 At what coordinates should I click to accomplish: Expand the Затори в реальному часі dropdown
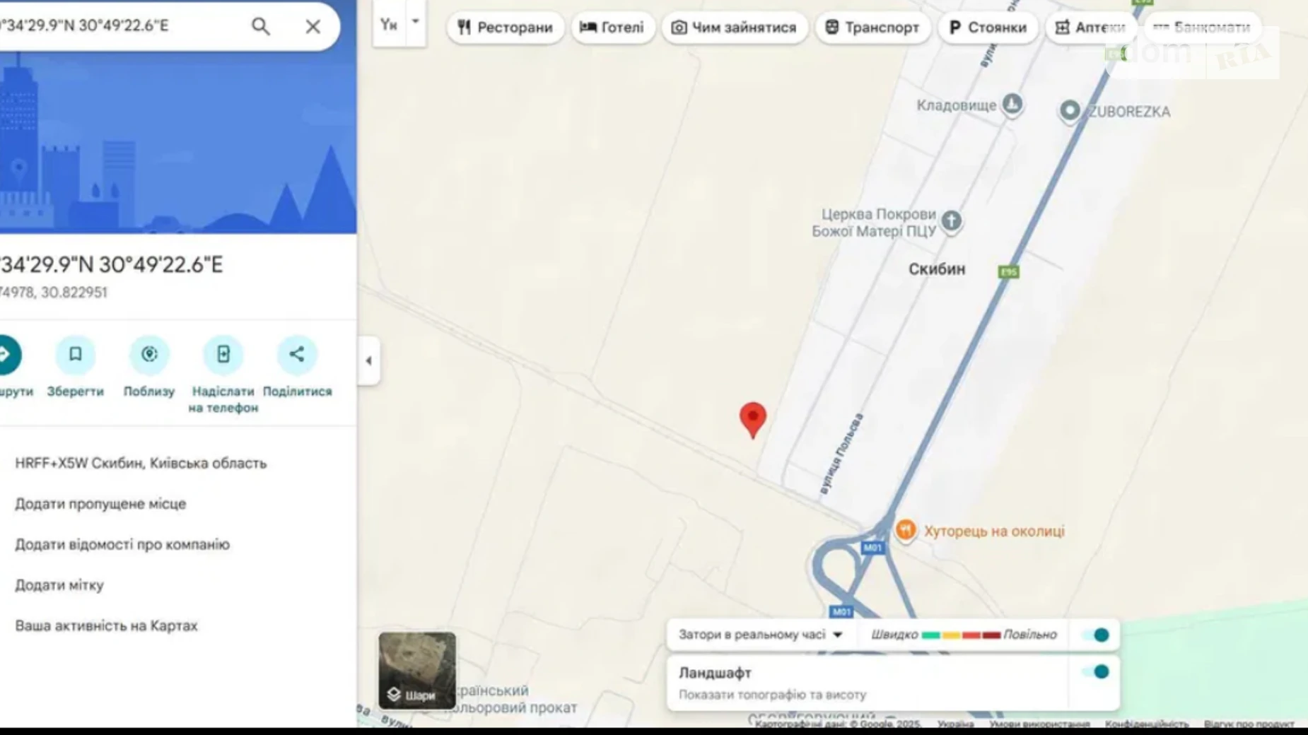[x=839, y=635]
